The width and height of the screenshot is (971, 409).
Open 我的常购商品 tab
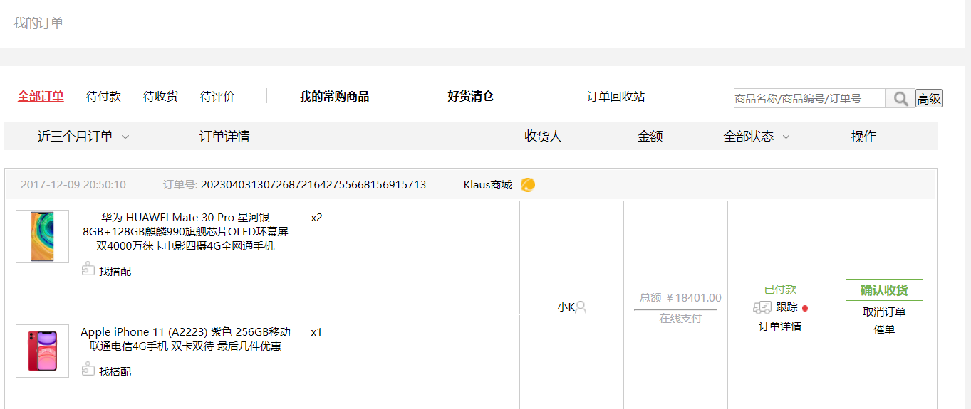point(334,96)
